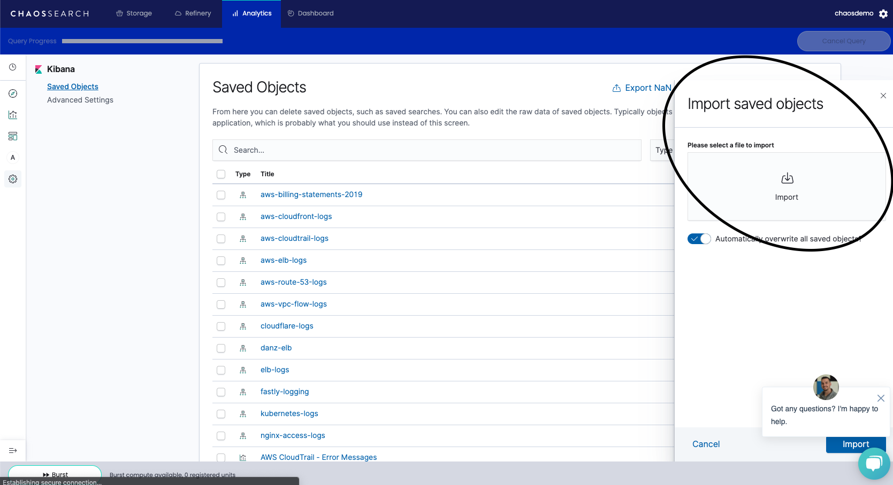Click the visualization icon for AWS CloudTrail row
The height and width of the screenshot is (485, 893).
coord(243,458)
